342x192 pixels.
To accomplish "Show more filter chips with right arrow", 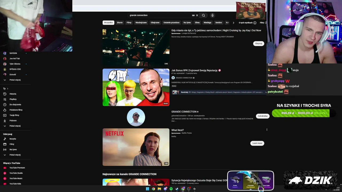I will (x=233, y=23).
